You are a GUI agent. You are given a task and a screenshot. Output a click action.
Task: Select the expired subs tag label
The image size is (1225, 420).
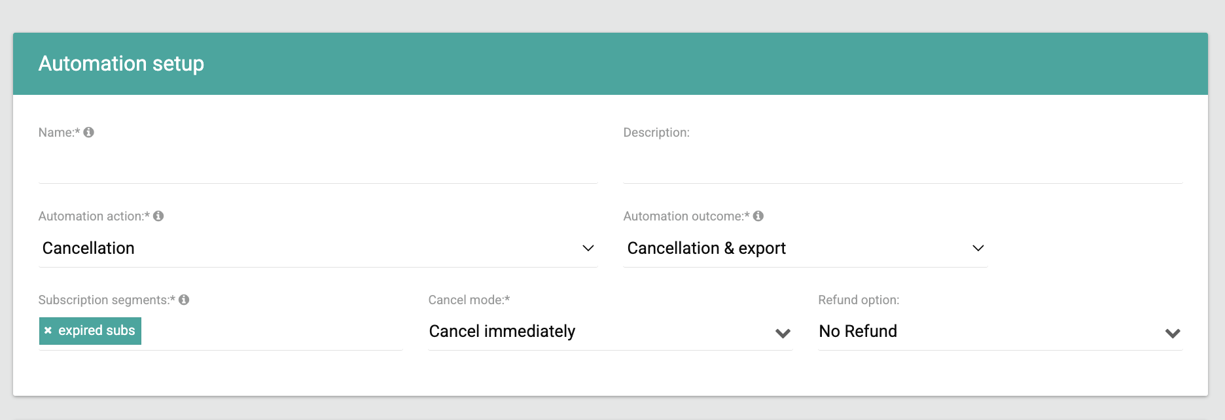pyautogui.click(x=97, y=331)
